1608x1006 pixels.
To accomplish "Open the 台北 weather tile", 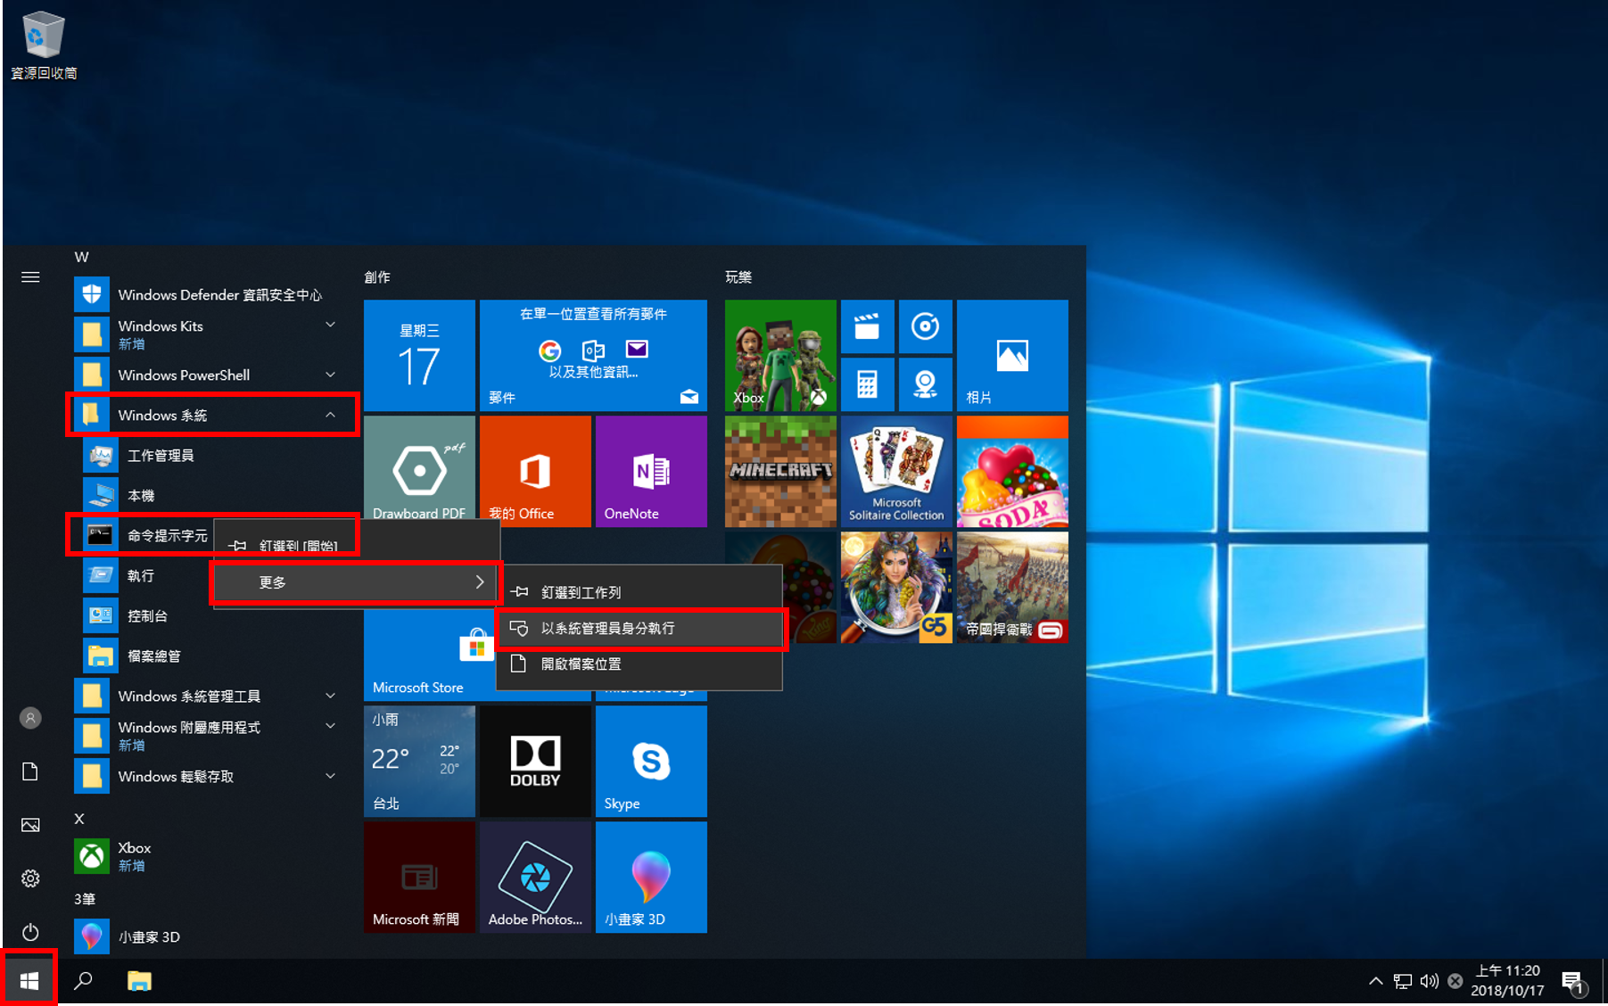I will tap(419, 762).
